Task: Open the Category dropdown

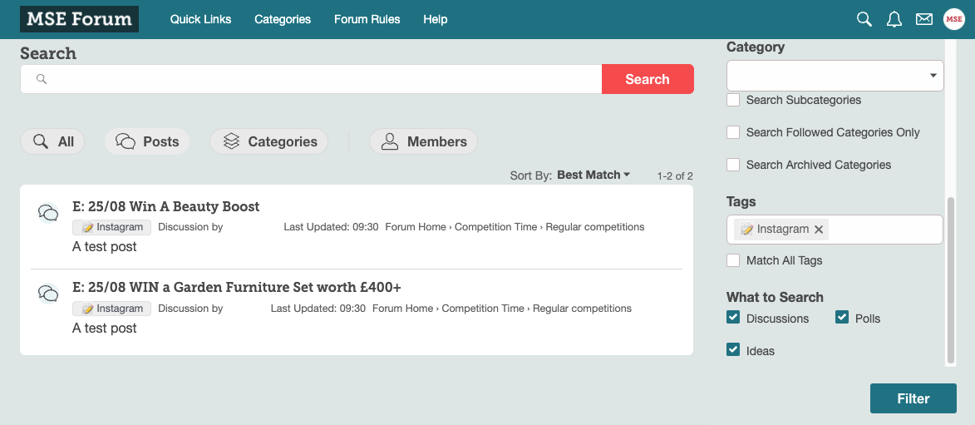Action: tap(835, 76)
